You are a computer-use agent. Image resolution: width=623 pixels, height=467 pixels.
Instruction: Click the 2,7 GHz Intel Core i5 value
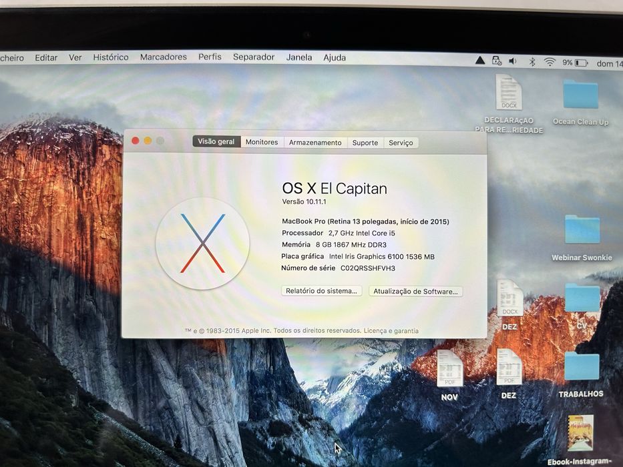pyautogui.click(x=361, y=233)
